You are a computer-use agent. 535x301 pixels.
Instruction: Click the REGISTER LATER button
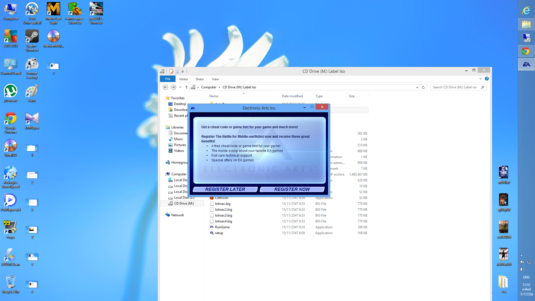[x=225, y=189]
